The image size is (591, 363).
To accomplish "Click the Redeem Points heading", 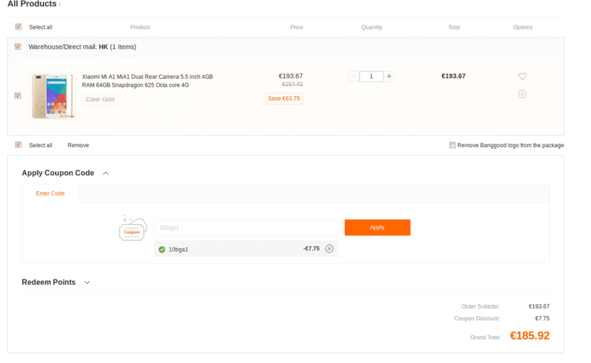I will pos(49,282).
